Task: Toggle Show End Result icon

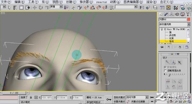Action: click(169, 47)
